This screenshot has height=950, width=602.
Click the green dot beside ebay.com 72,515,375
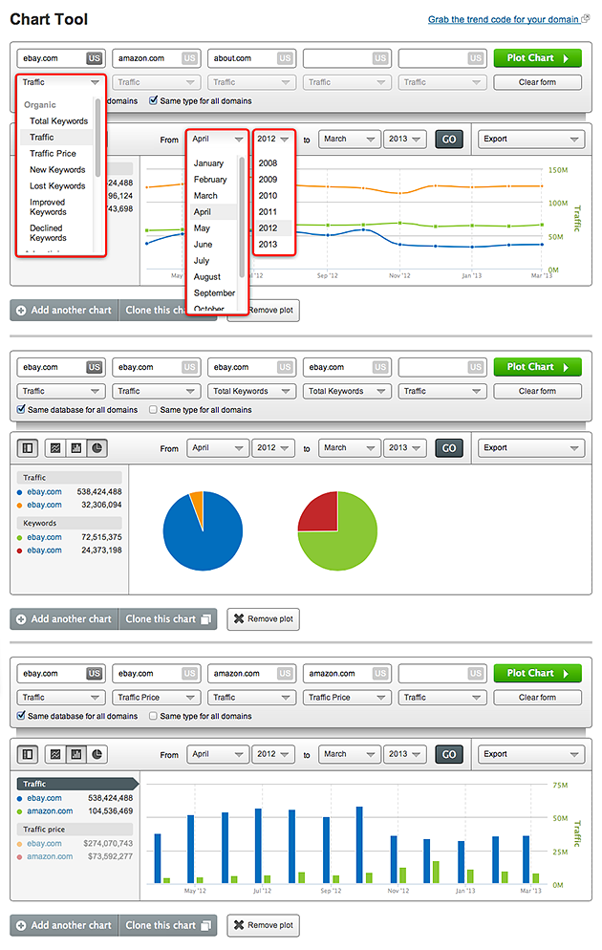pyautogui.click(x=20, y=538)
